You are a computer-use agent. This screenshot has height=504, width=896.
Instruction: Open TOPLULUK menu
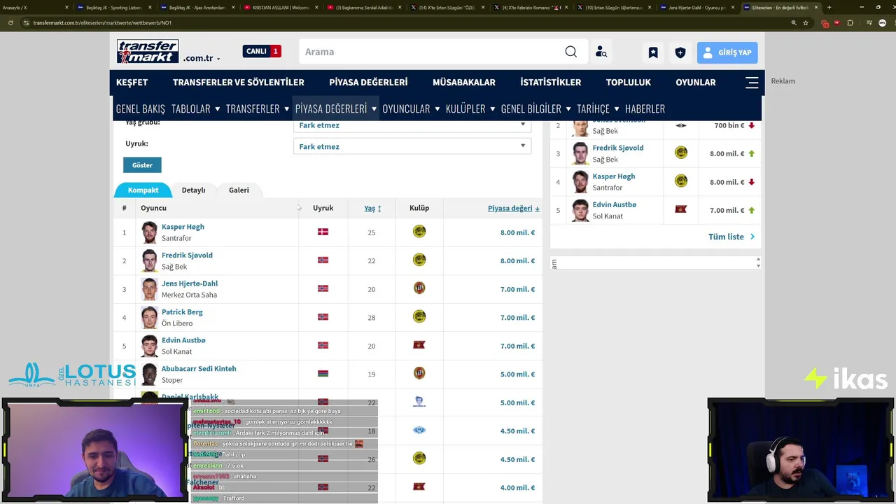(x=629, y=82)
